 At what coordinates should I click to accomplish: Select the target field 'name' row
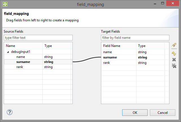107,52
